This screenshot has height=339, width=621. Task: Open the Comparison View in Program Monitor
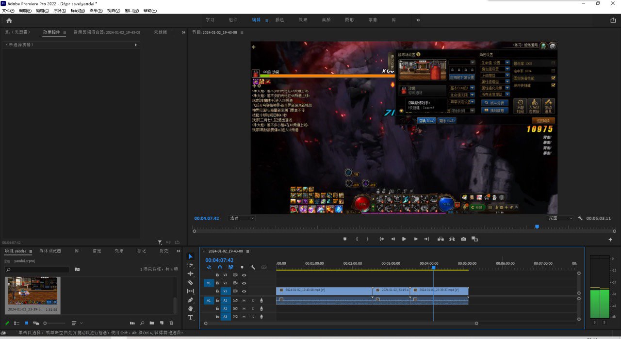[x=475, y=239]
